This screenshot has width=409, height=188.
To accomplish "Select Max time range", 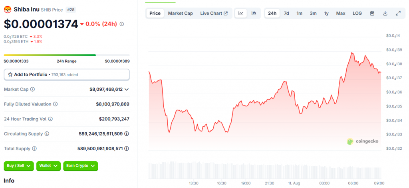I will click(341, 13).
